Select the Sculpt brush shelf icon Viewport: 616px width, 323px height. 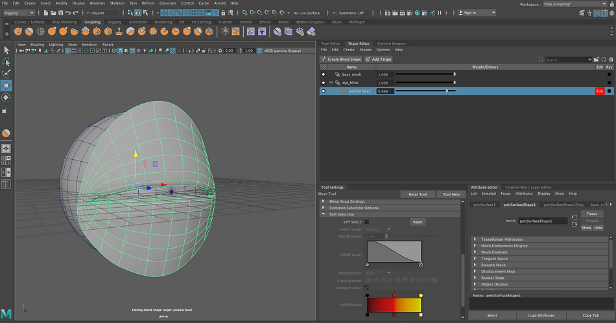[18, 31]
